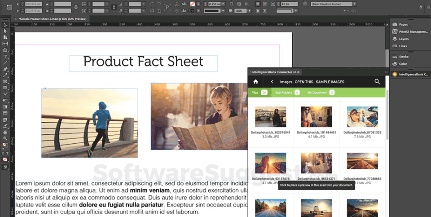Open the shear angle dropdown

(x=144, y=11)
